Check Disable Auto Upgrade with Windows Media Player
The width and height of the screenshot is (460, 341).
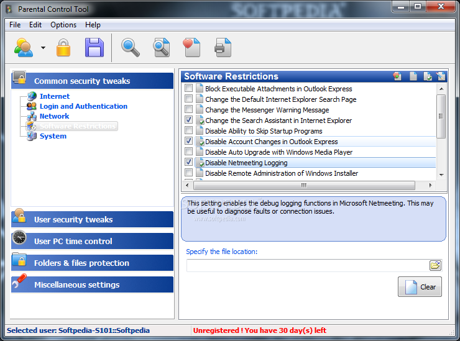(x=188, y=152)
